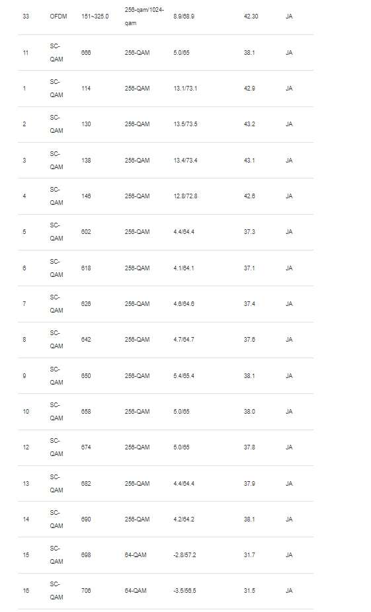This screenshot has height=612, width=371.
Task: Click power value -3.5/56.5 for channel 16
Action: pos(185,591)
